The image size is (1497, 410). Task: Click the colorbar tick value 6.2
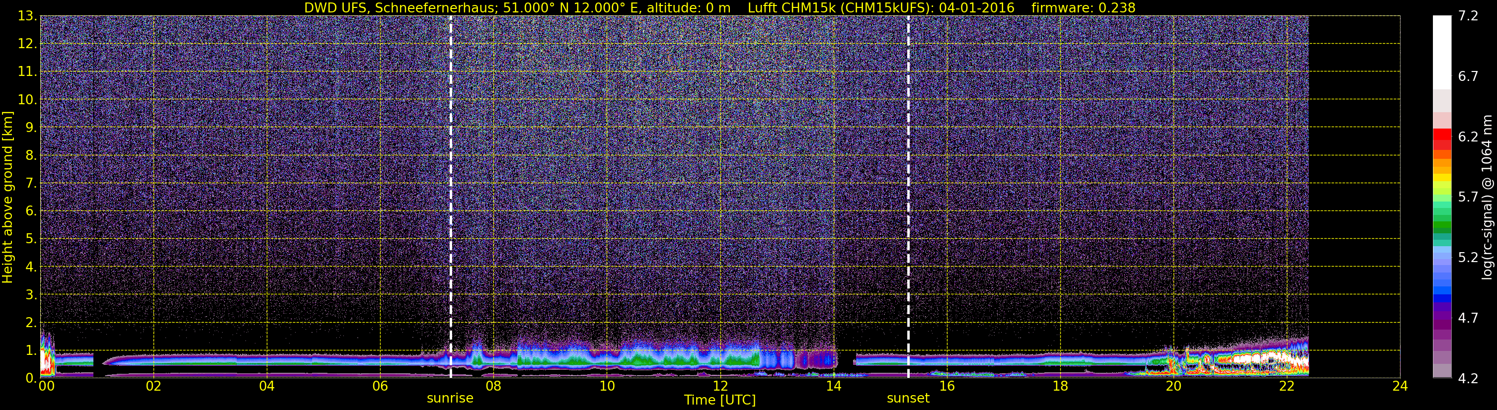tap(1468, 137)
